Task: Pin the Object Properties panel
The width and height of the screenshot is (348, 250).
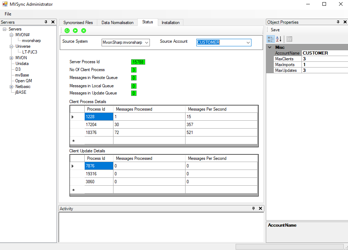Action: pos(338,22)
